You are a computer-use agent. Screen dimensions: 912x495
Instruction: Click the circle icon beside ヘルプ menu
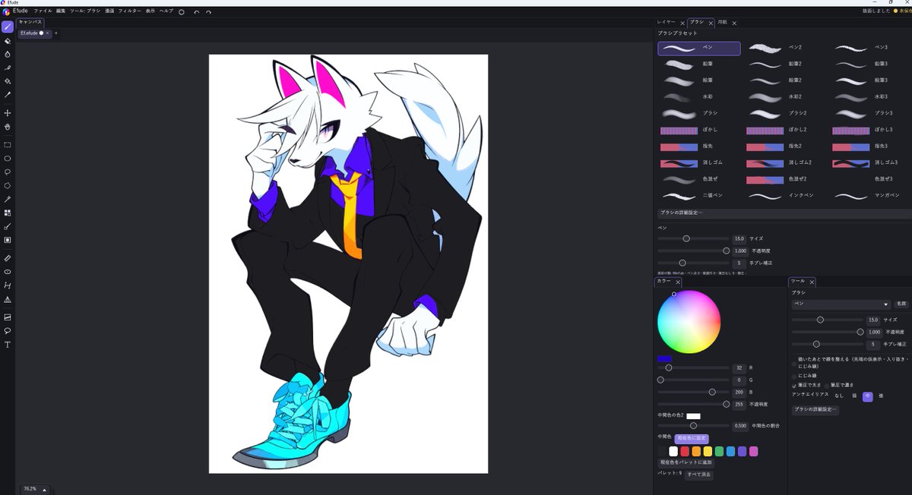click(181, 12)
